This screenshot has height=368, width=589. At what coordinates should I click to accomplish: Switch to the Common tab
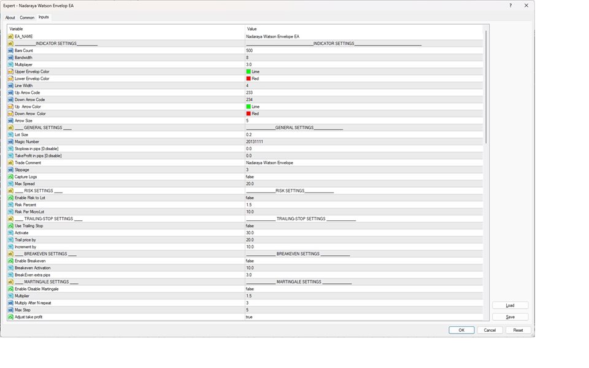pos(27,18)
